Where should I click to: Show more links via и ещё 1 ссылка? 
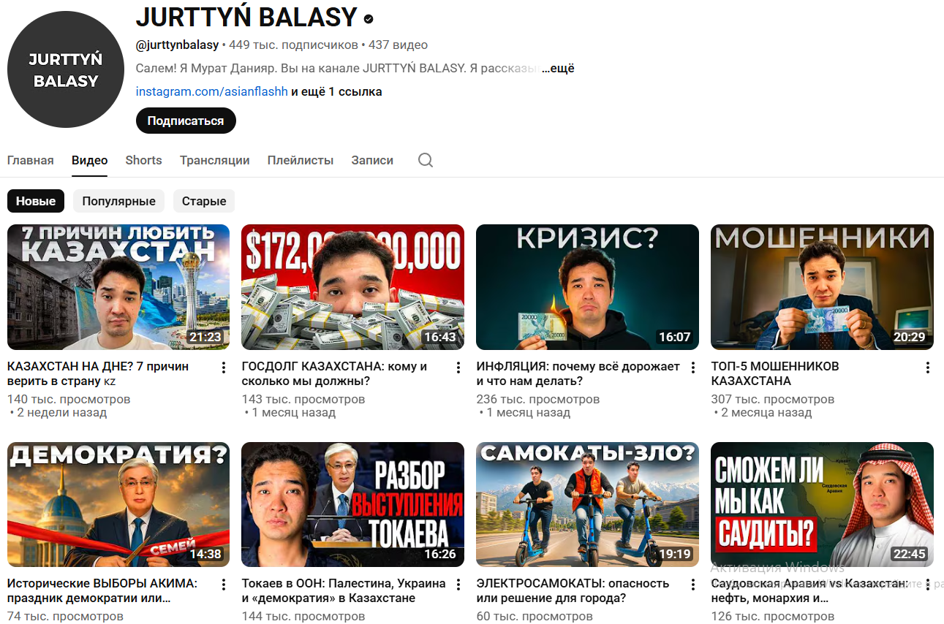[336, 92]
